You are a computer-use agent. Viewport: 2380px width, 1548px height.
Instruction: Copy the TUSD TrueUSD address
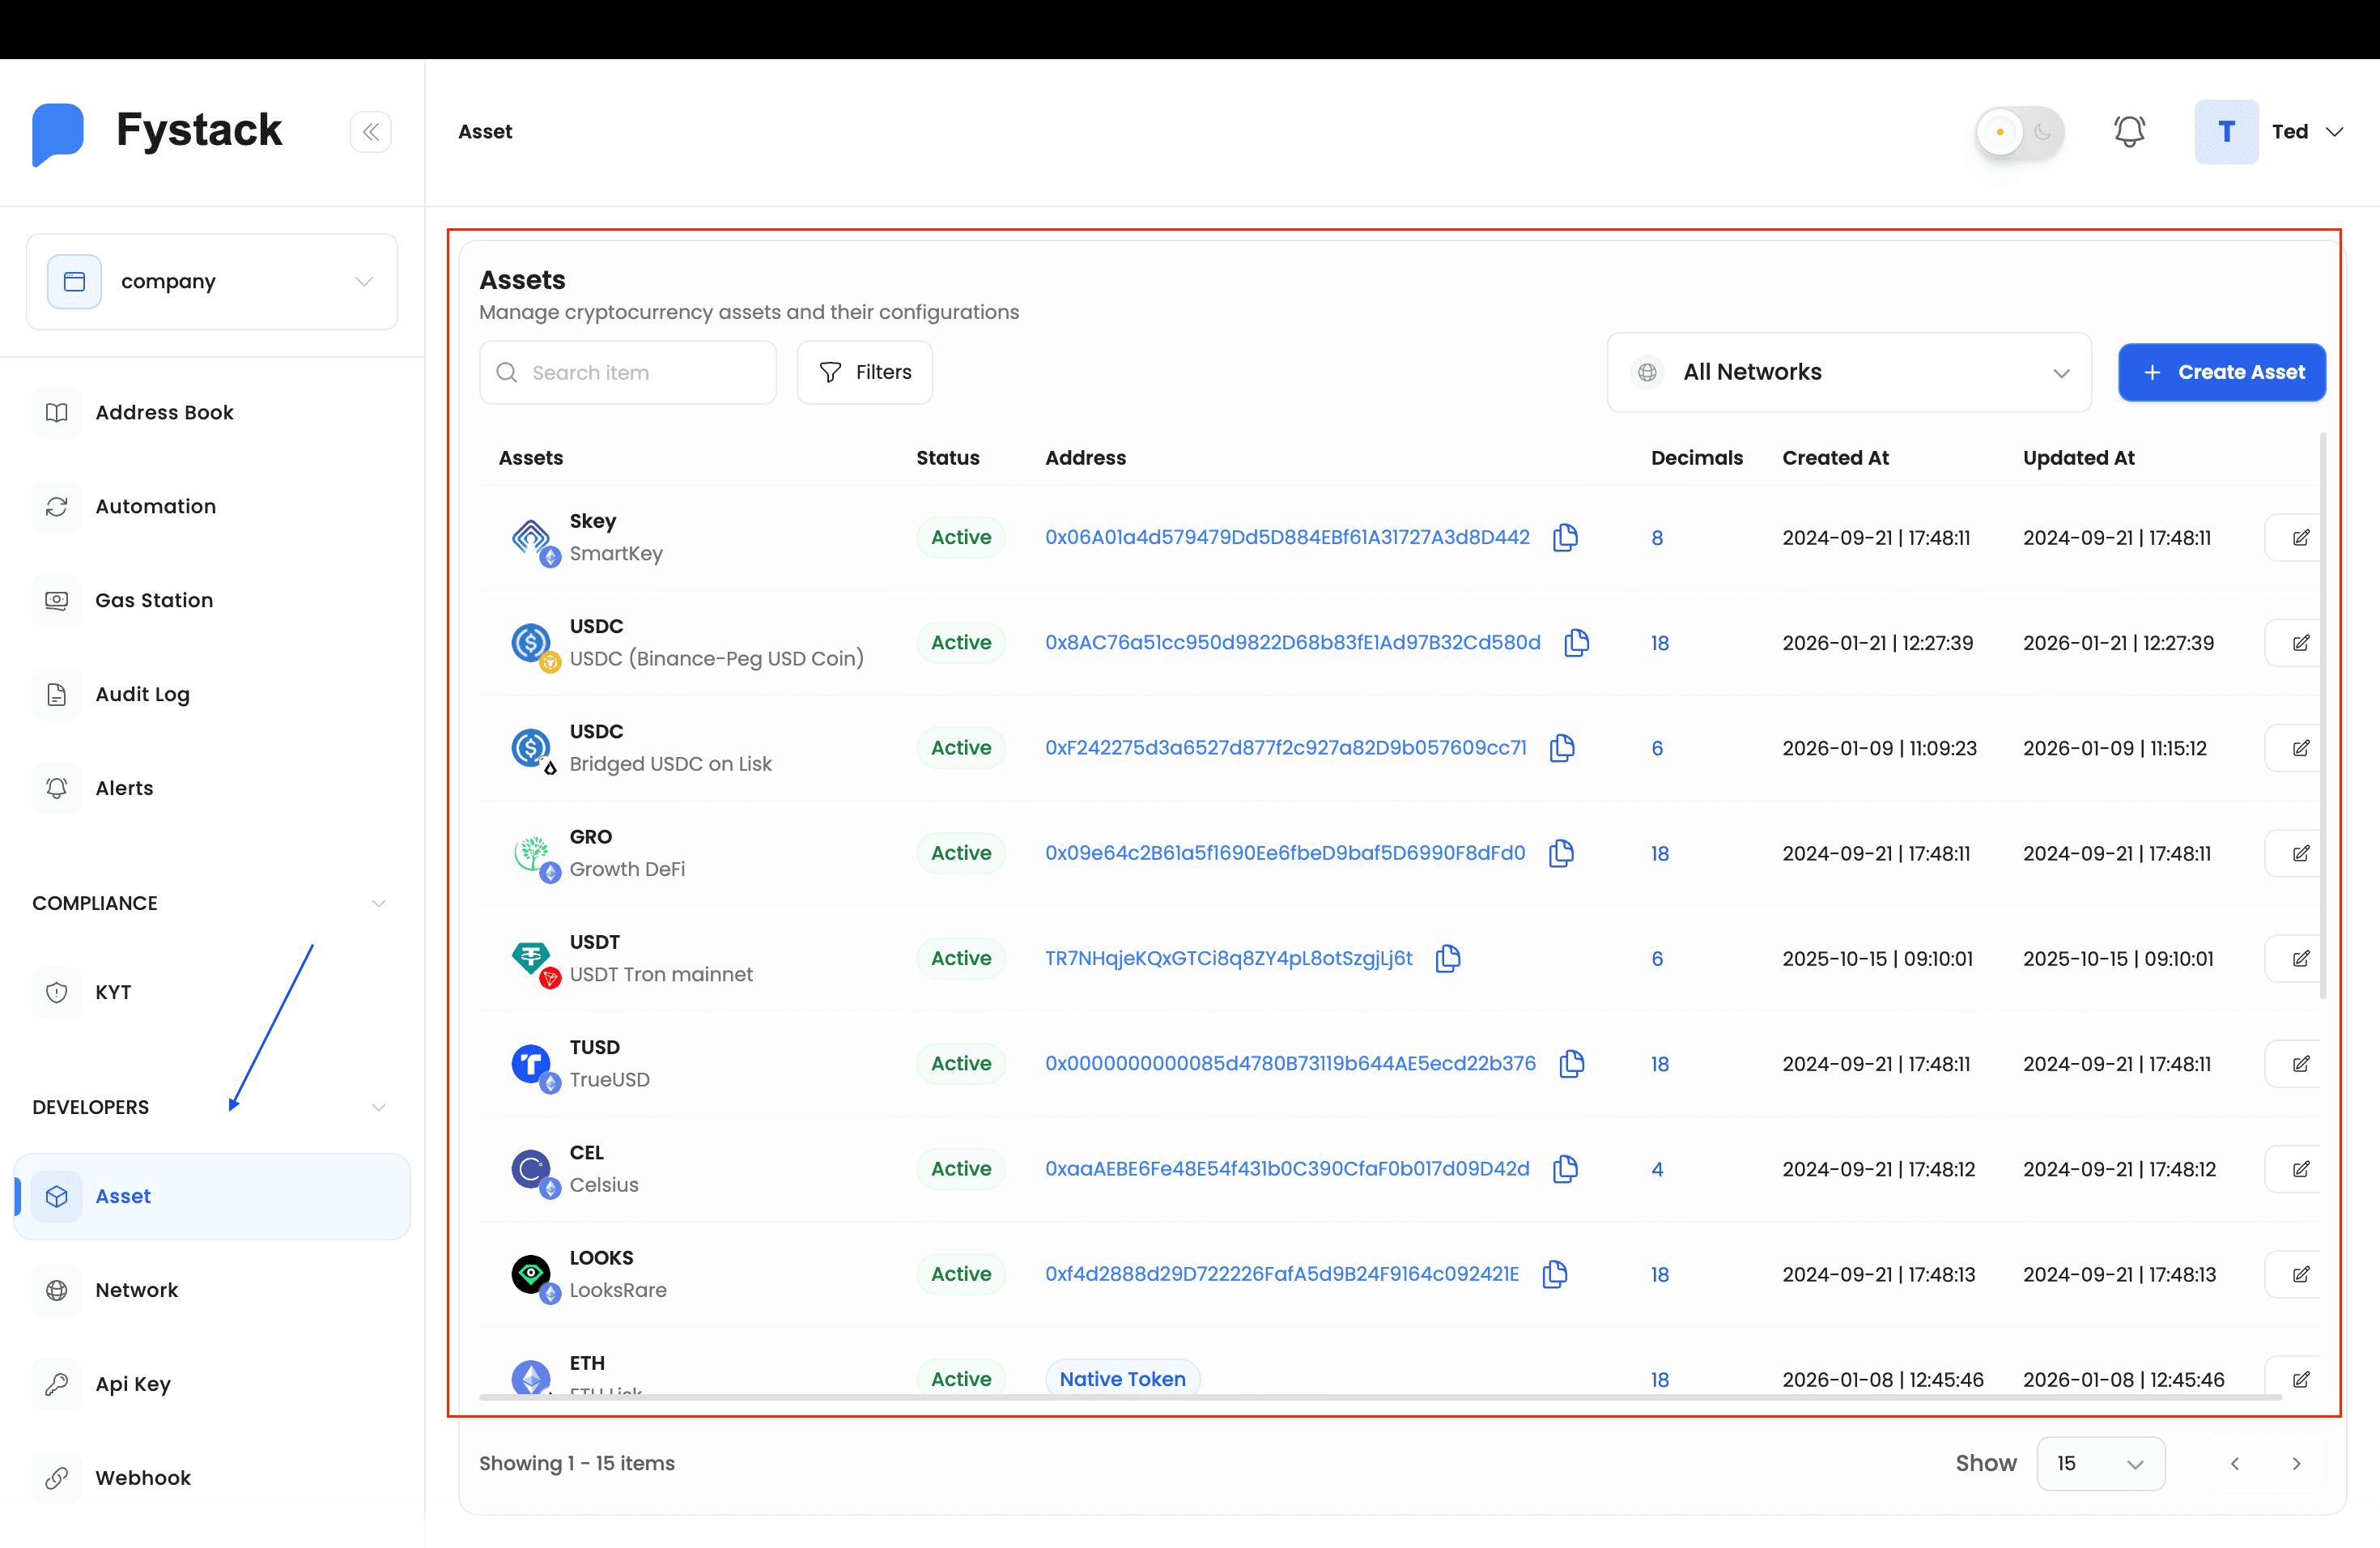pyautogui.click(x=1572, y=1064)
